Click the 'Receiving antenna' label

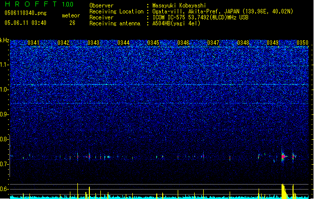tap(115, 23)
